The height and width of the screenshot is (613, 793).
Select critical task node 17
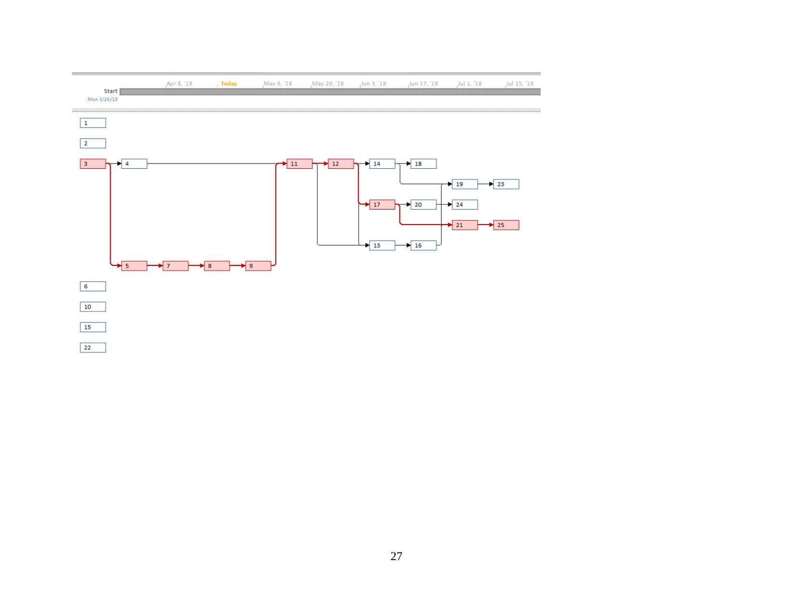click(382, 205)
